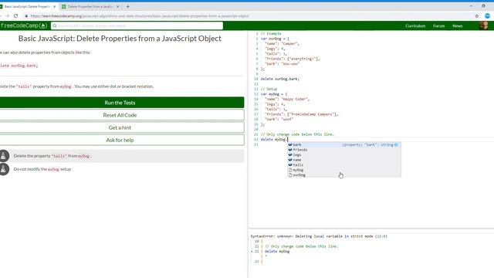Click the '// Only change code below' comment
494x278 pixels.
tap(297, 134)
